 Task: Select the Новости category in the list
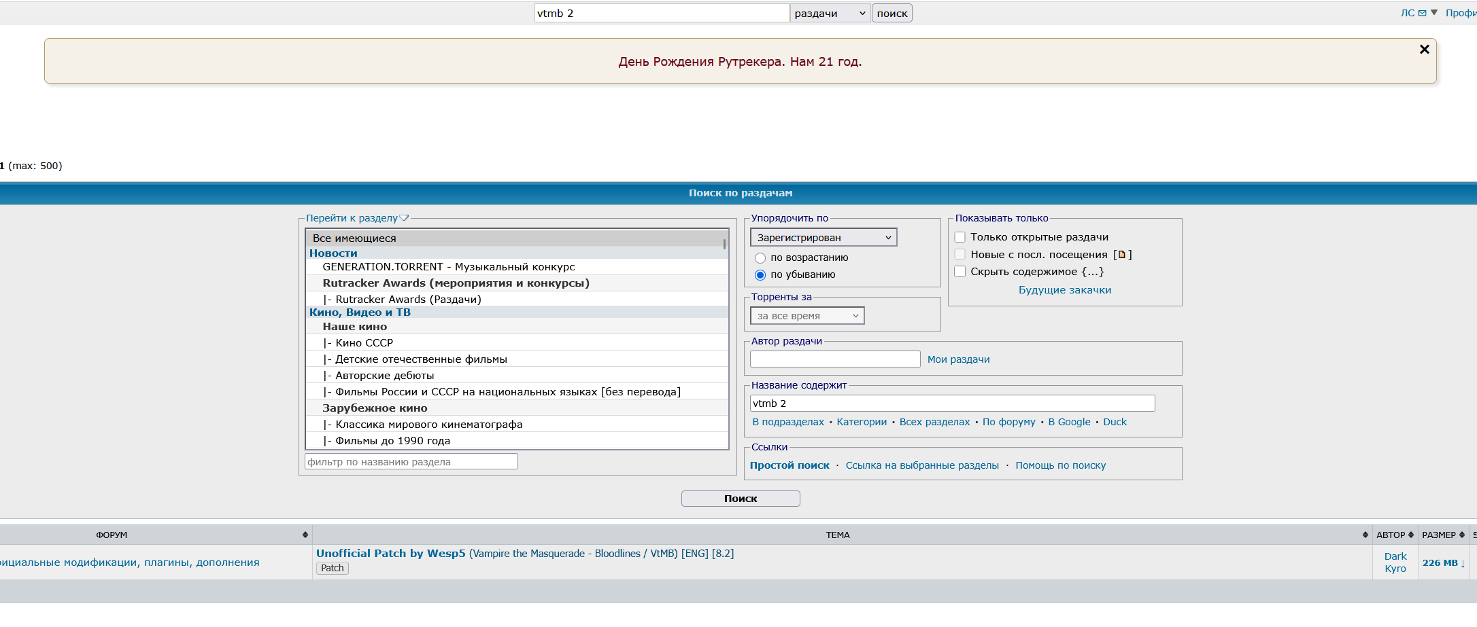click(517, 253)
